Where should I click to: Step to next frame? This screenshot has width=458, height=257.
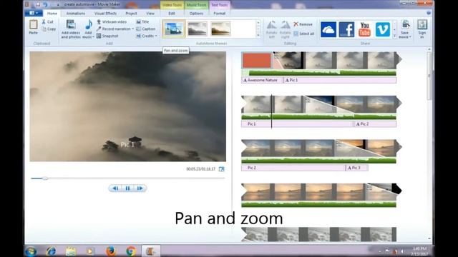140,188
